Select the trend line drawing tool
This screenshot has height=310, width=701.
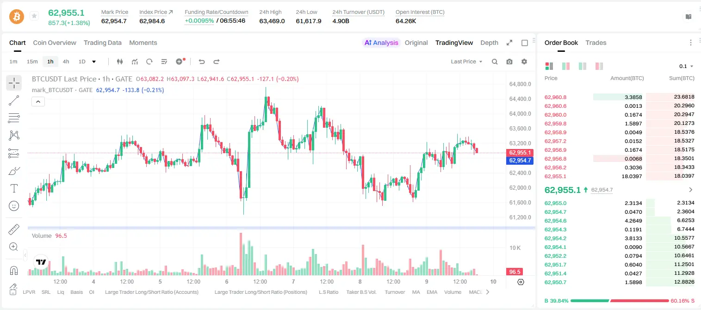pos(14,100)
